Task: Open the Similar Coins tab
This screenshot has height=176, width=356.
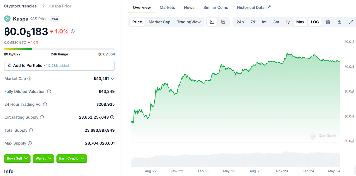Action: coord(216,7)
